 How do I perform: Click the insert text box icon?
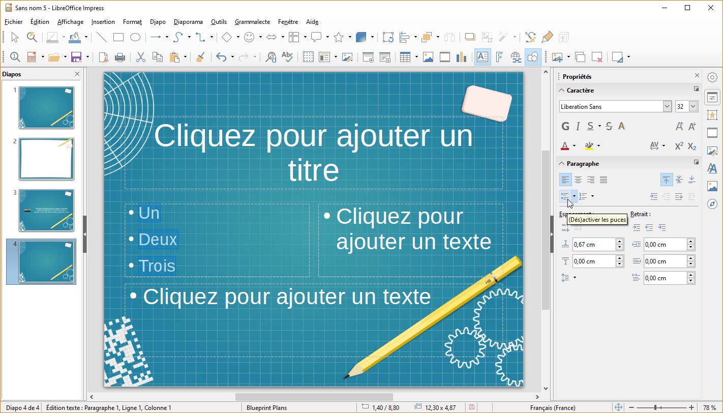[x=482, y=57]
